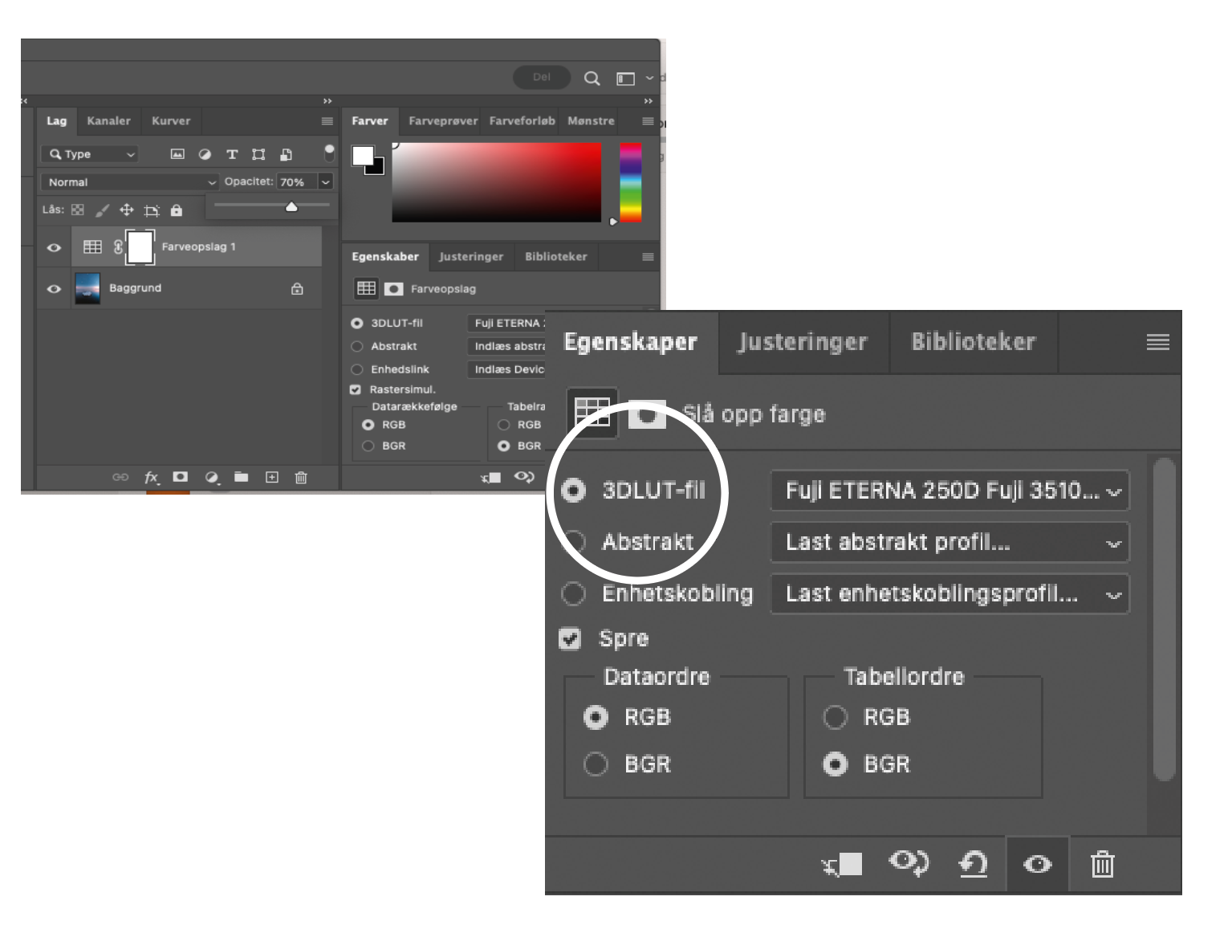Select BGR under Dataordre
The height and width of the screenshot is (925, 1232).
click(596, 764)
